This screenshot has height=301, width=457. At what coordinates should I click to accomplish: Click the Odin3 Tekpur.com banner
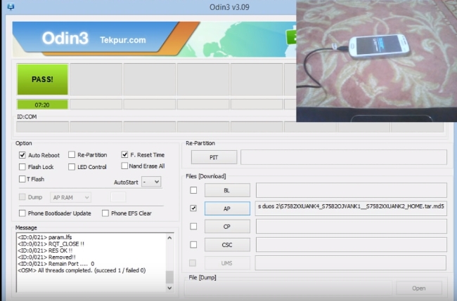(154, 39)
